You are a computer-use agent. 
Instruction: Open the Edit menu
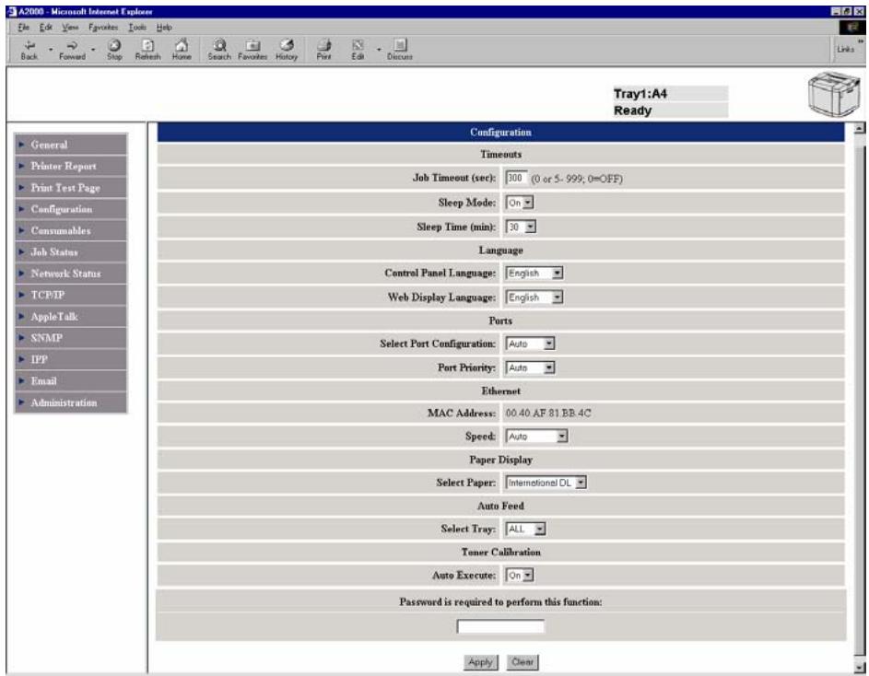(45, 27)
